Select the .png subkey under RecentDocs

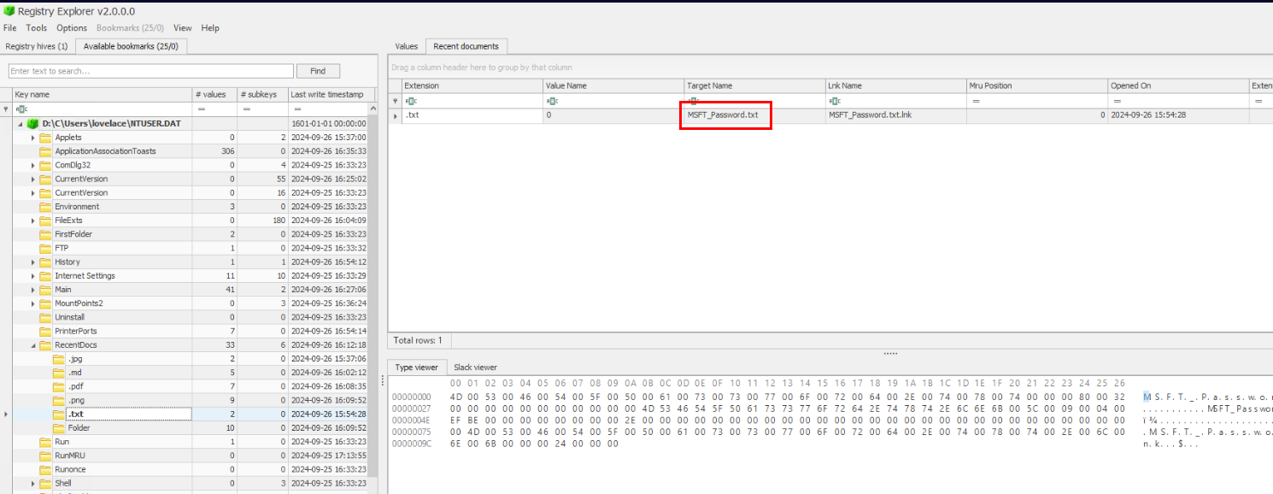(x=75, y=400)
